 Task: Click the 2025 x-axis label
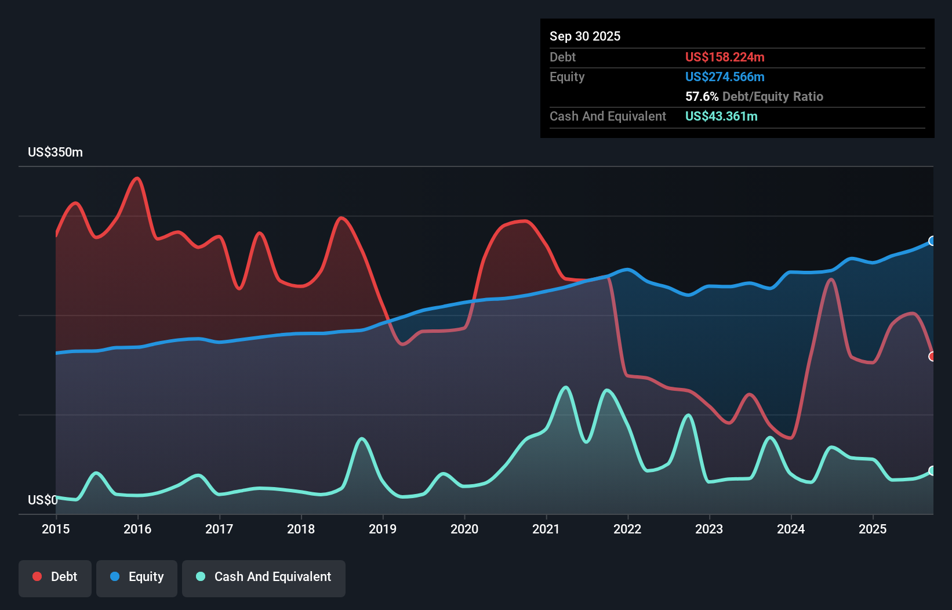tap(873, 529)
